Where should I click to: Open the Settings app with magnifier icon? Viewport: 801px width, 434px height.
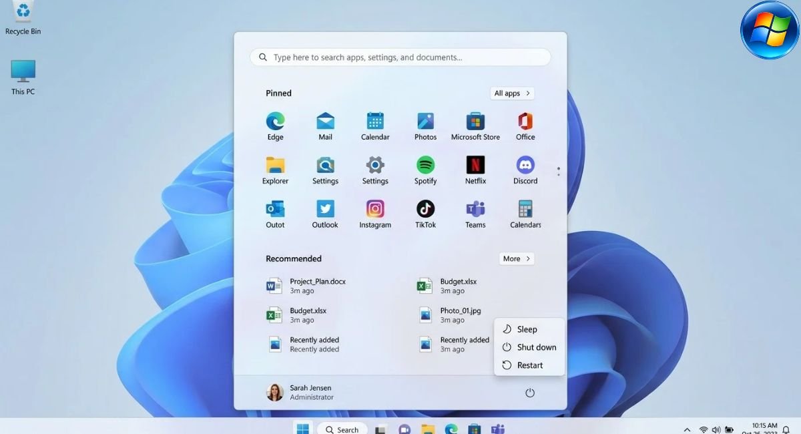325,170
